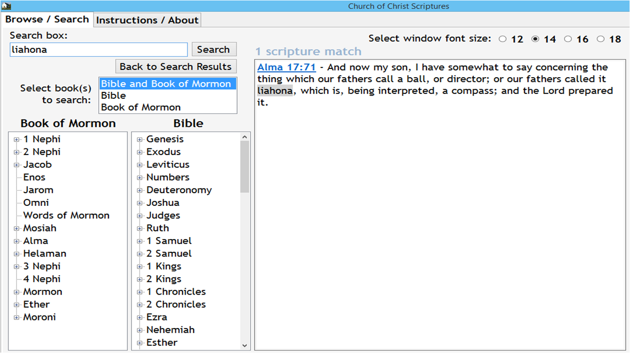This screenshot has height=353, width=630.
Task: Click the Bible list scrollbar thumb
Action: coord(245,166)
